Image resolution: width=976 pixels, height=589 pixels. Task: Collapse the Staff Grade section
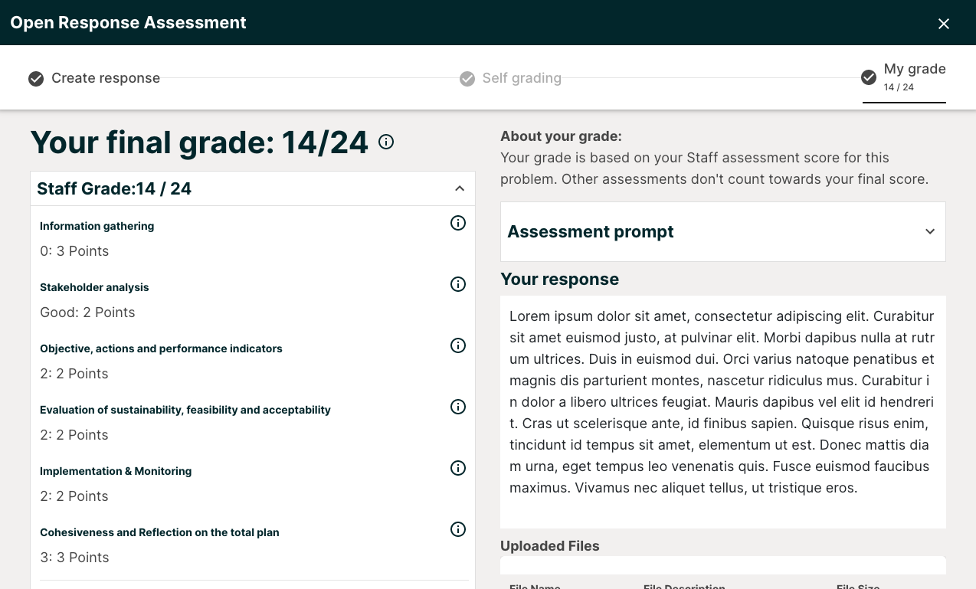[x=460, y=188]
